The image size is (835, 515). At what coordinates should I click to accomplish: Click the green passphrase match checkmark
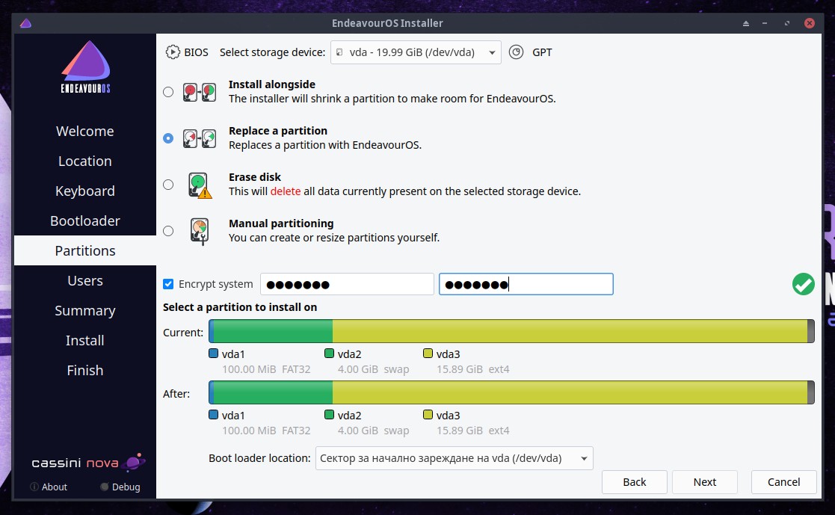[803, 284]
